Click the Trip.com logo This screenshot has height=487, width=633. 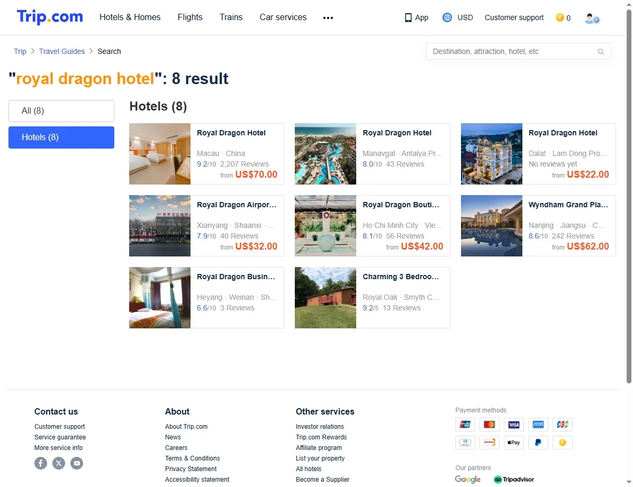[50, 17]
